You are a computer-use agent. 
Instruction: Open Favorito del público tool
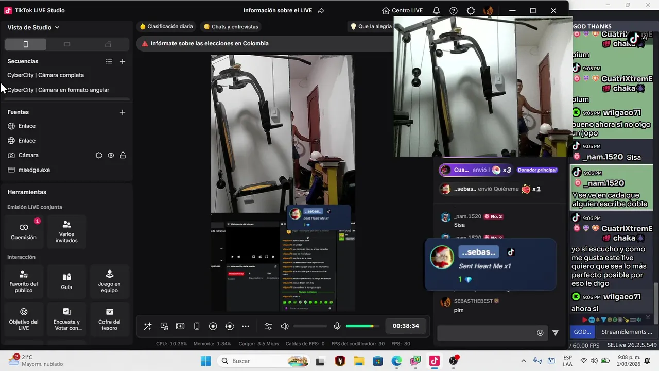pos(24,281)
